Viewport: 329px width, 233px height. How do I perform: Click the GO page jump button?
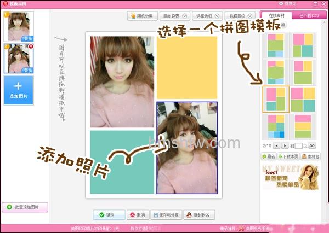pos(312,145)
